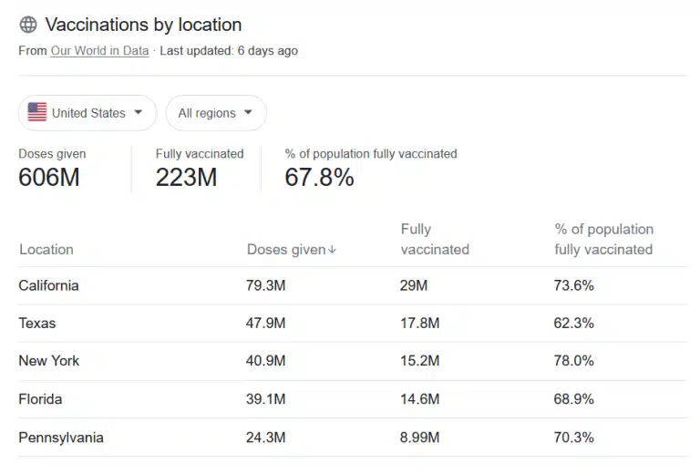700x474 pixels.
Task: Select the Pennsylvania row
Action: (353, 438)
